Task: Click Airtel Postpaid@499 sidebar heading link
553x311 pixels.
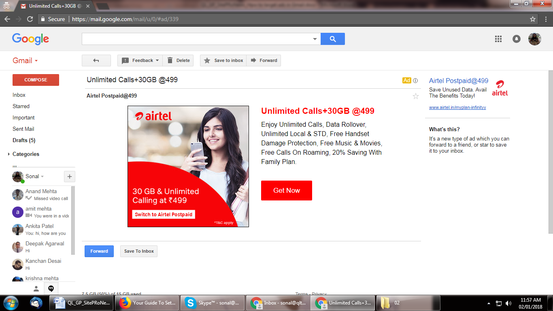Action: click(459, 81)
